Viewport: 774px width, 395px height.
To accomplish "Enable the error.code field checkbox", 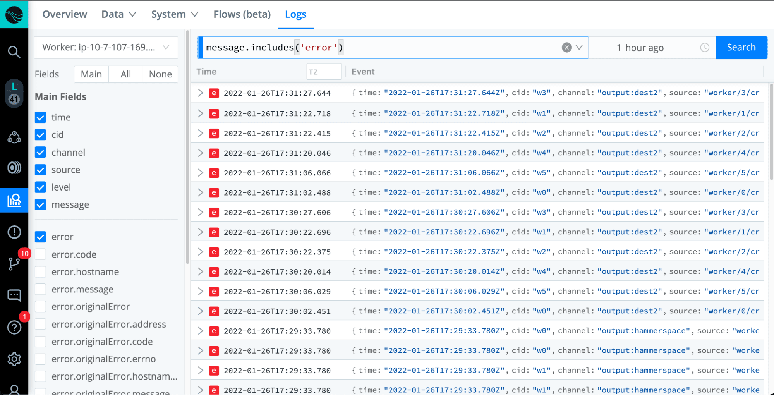I will click(41, 254).
